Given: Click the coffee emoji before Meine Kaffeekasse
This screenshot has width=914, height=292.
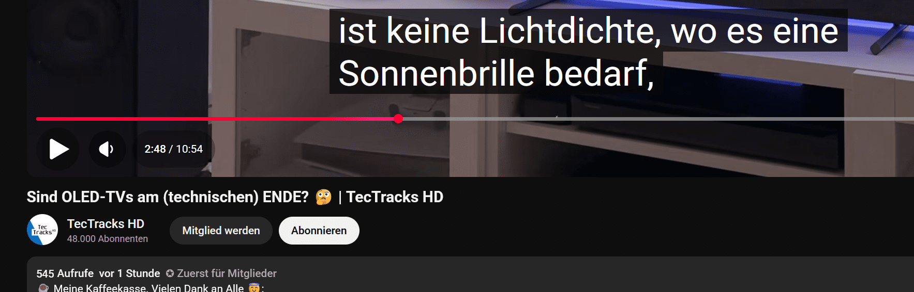Looking at the screenshot, I should point(43,288).
